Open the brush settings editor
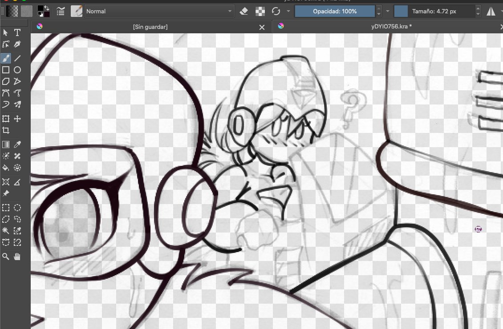The image size is (503, 329). [61, 12]
